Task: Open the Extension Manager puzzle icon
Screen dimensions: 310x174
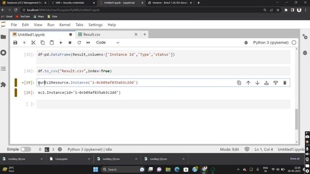Action: tap(3, 85)
